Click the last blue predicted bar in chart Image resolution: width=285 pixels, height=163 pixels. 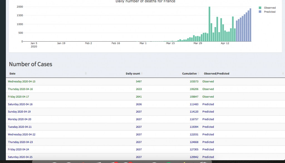pos(250,25)
